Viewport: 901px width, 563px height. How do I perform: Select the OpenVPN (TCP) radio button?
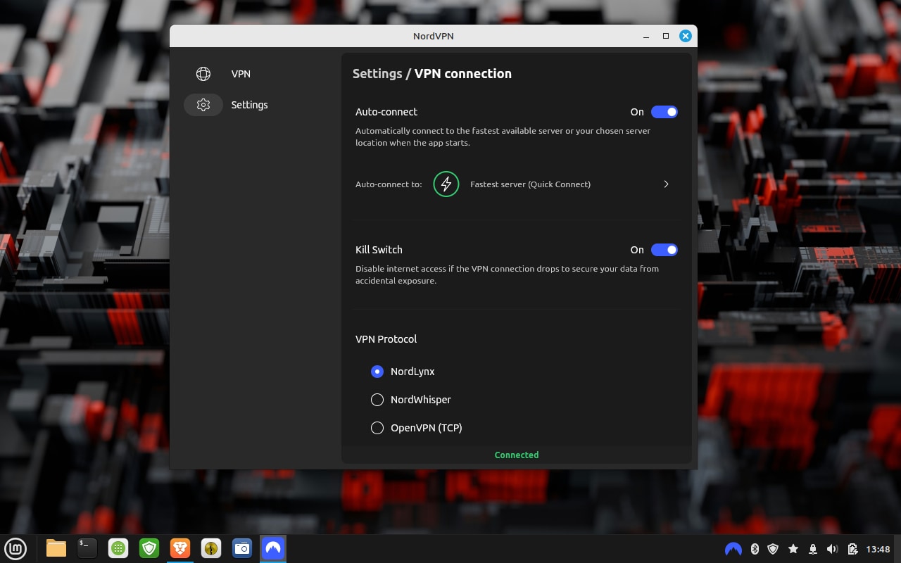tap(377, 428)
